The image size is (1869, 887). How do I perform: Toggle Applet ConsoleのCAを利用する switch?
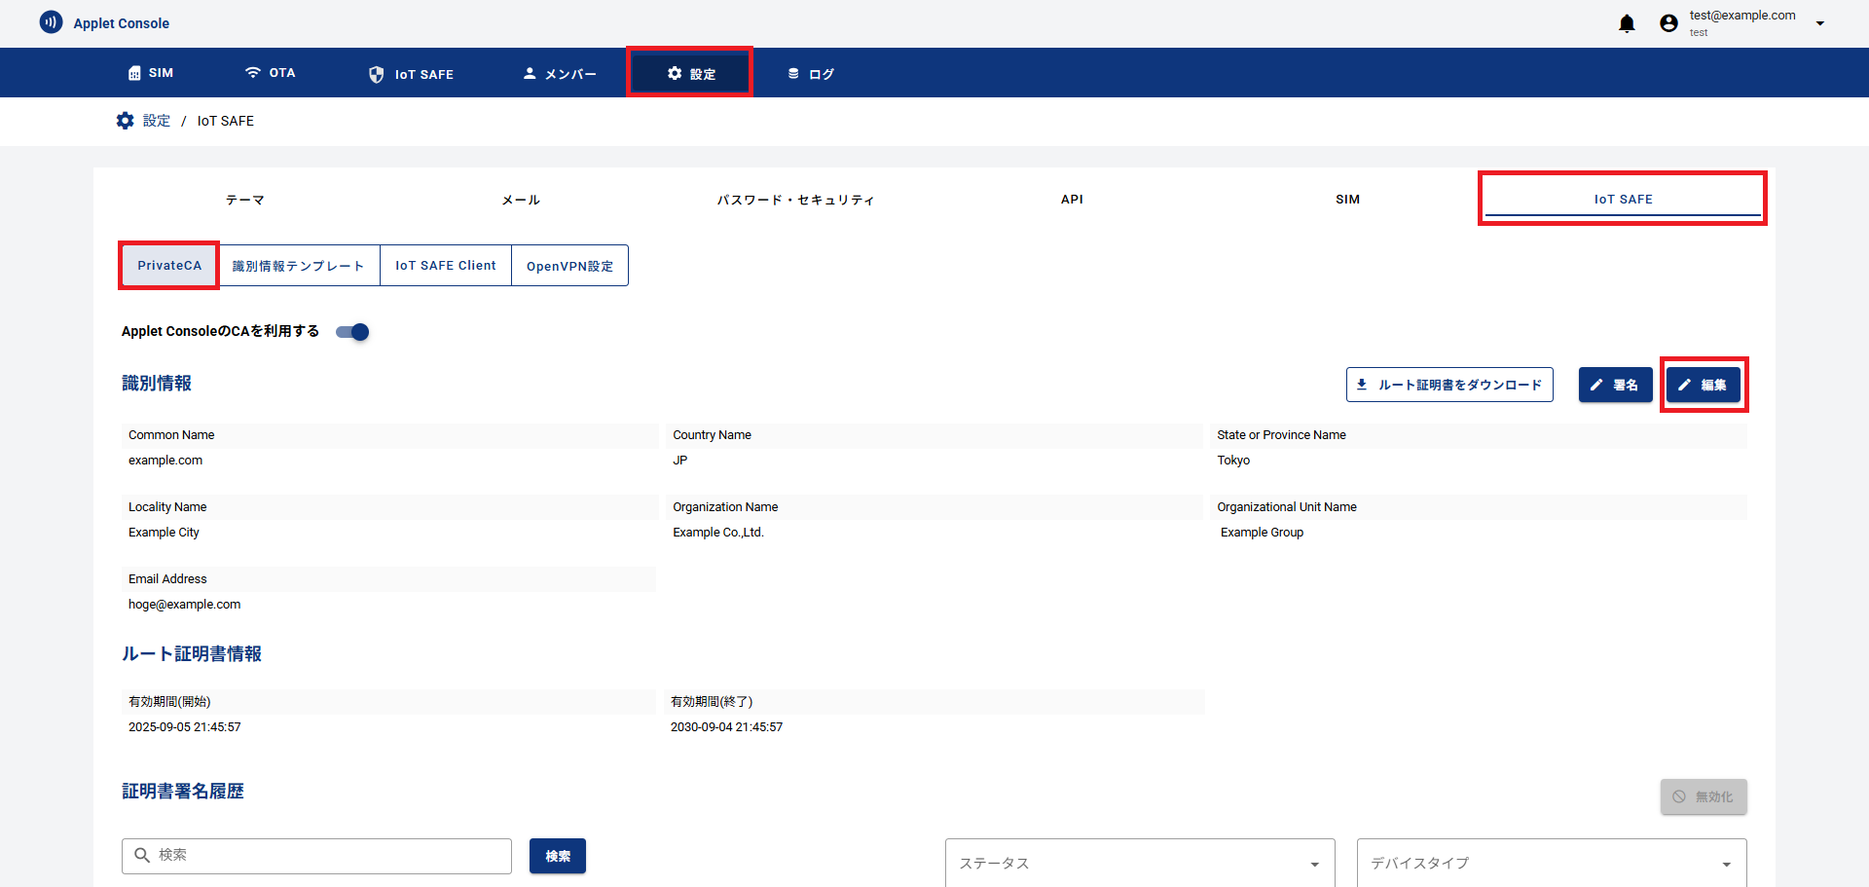(352, 332)
